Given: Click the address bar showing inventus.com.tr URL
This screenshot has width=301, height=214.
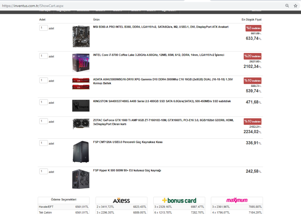Looking at the screenshot, I should (x=142, y=6).
